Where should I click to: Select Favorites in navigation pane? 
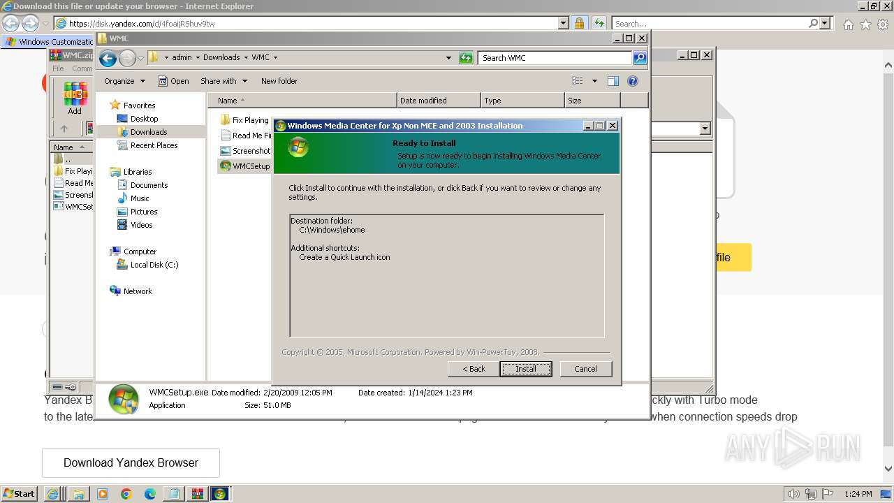(139, 105)
